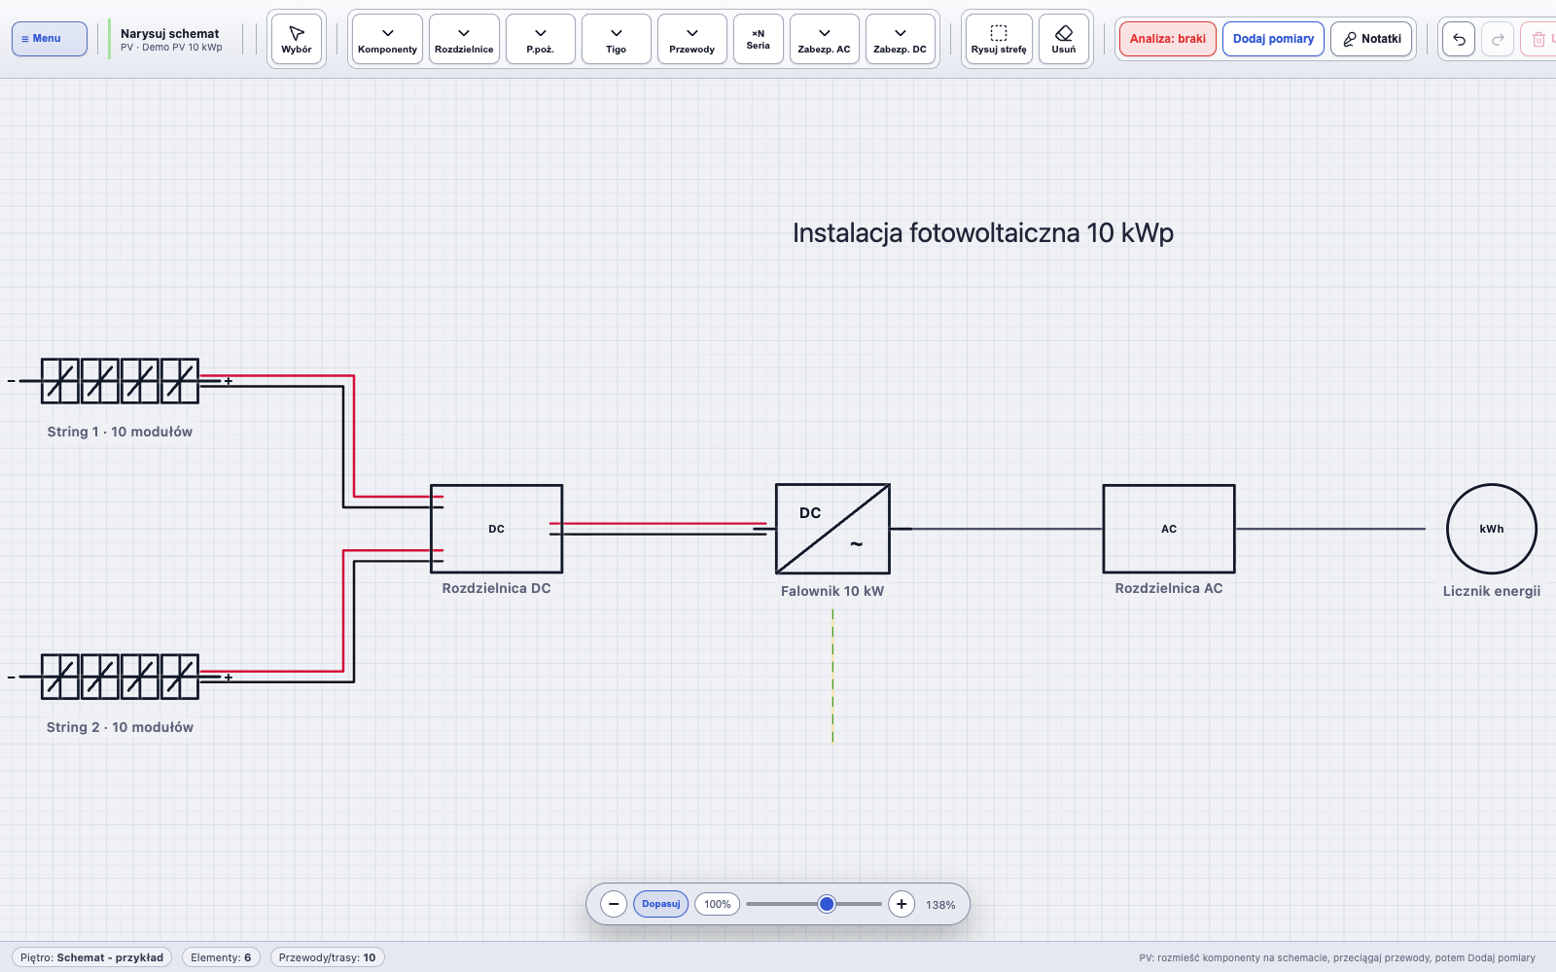Click the zoom out minus button
The width and height of the screenshot is (1556, 972).
click(x=614, y=904)
